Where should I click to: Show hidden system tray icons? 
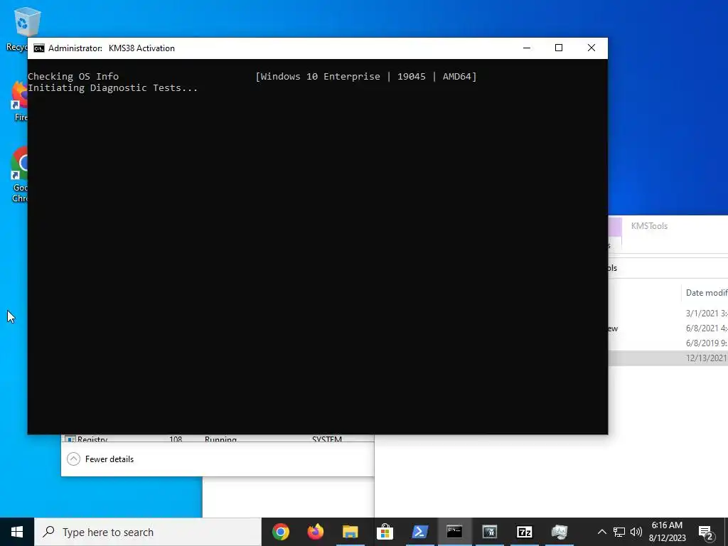tap(601, 532)
